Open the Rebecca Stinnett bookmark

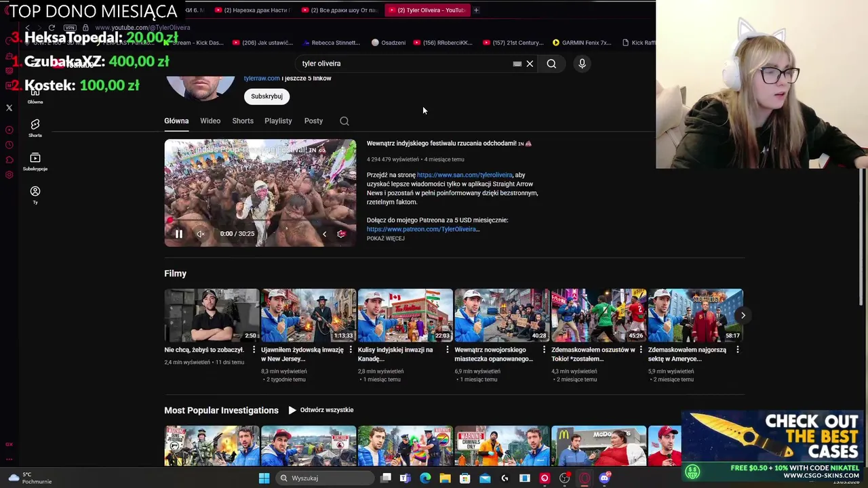[x=331, y=43]
